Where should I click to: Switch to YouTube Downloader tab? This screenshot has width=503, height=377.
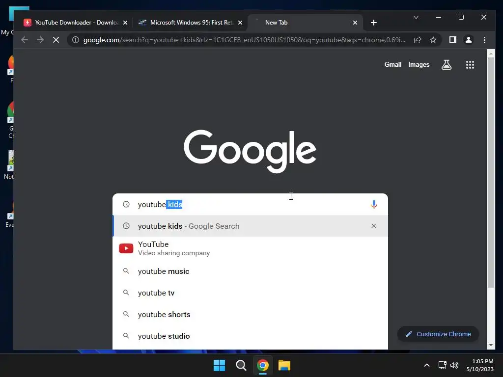(76, 23)
